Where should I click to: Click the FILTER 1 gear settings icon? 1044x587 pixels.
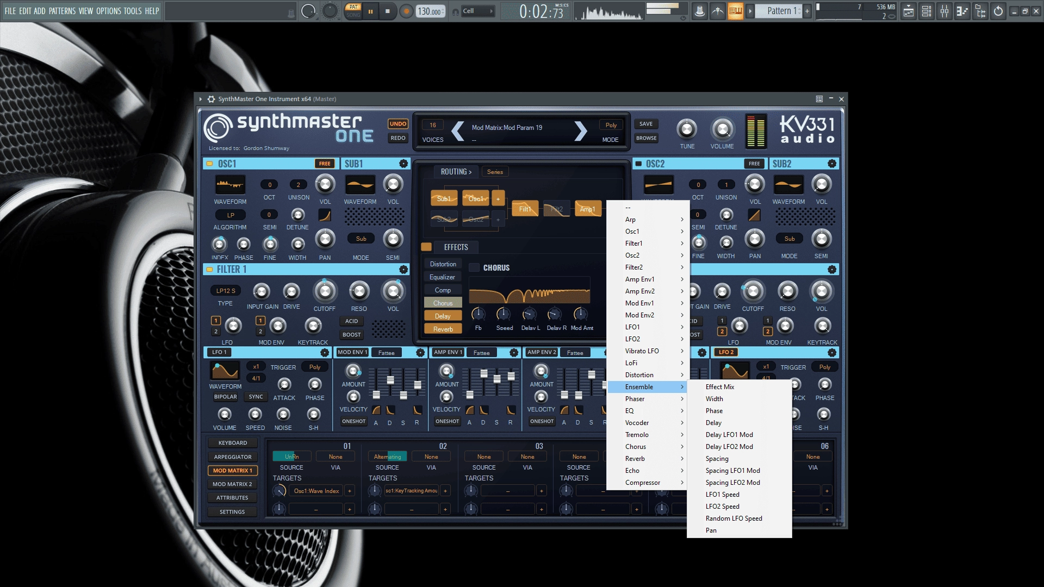[x=403, y=270]
